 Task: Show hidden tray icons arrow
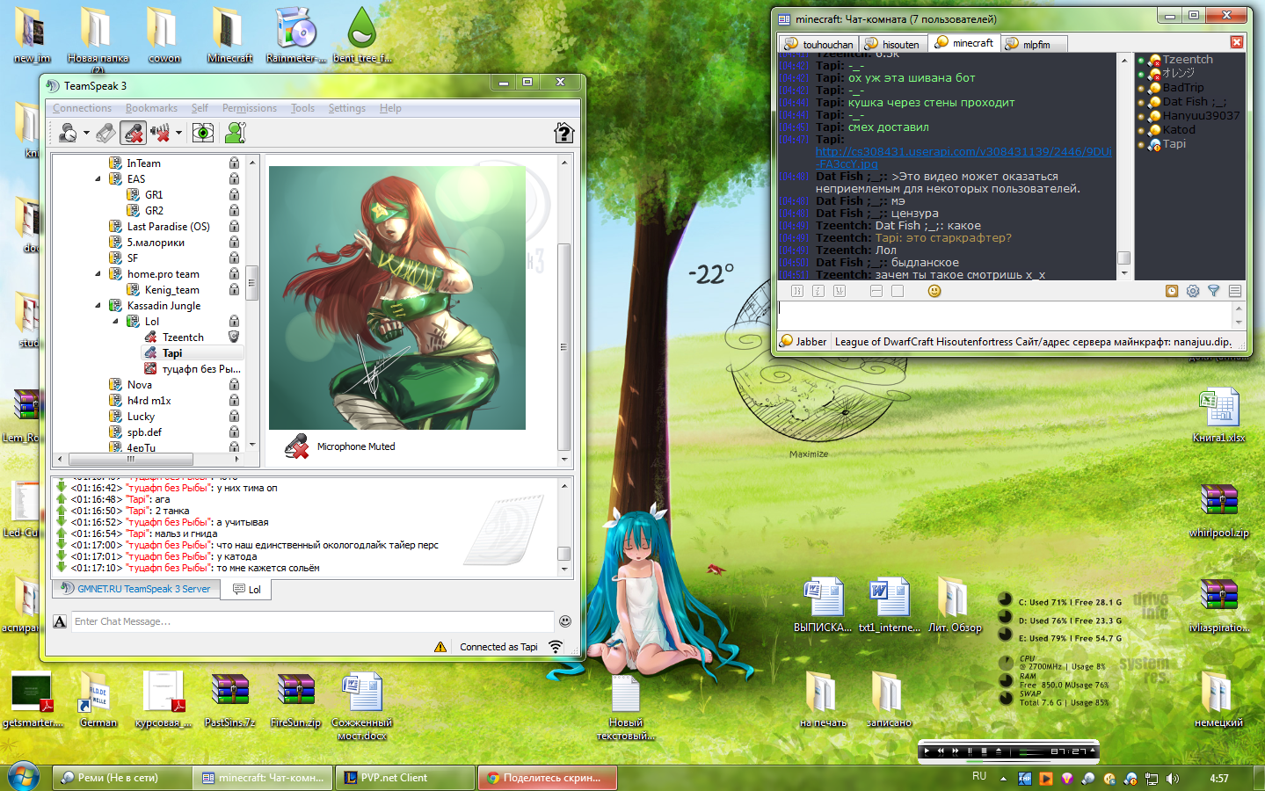click(x=1003, y=779)
